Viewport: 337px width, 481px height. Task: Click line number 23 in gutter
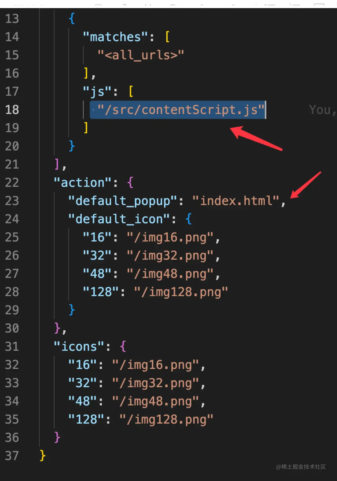click(x=12, y=201)
